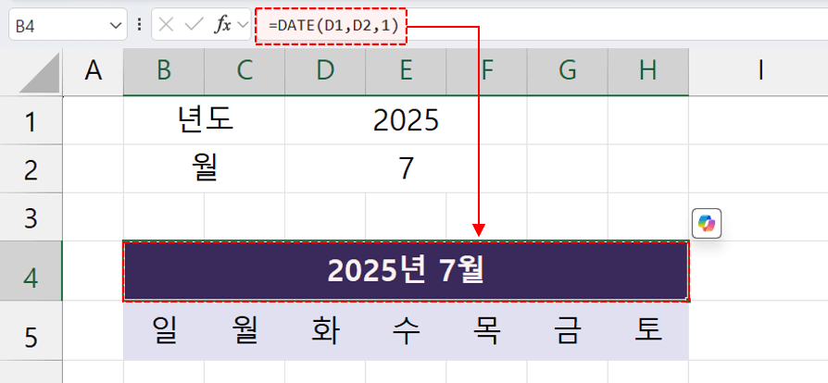Open the three-dot formula bar handle
The width and height of the screenshot is (828, 383).
click(x=140, y=25)
